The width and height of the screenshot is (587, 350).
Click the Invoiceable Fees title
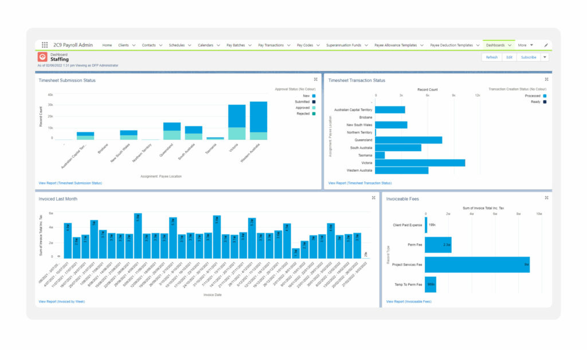[402, 199]
